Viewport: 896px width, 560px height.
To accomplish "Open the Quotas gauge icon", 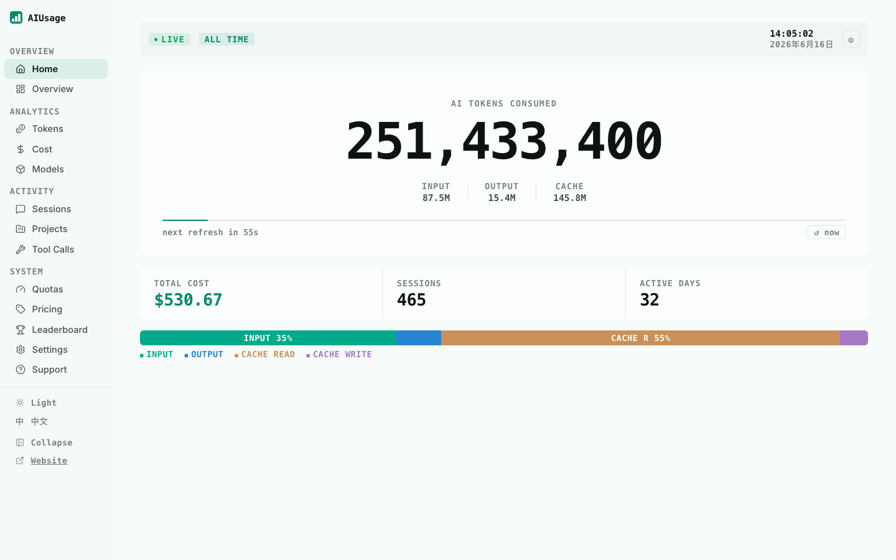I will pos(21,289).
